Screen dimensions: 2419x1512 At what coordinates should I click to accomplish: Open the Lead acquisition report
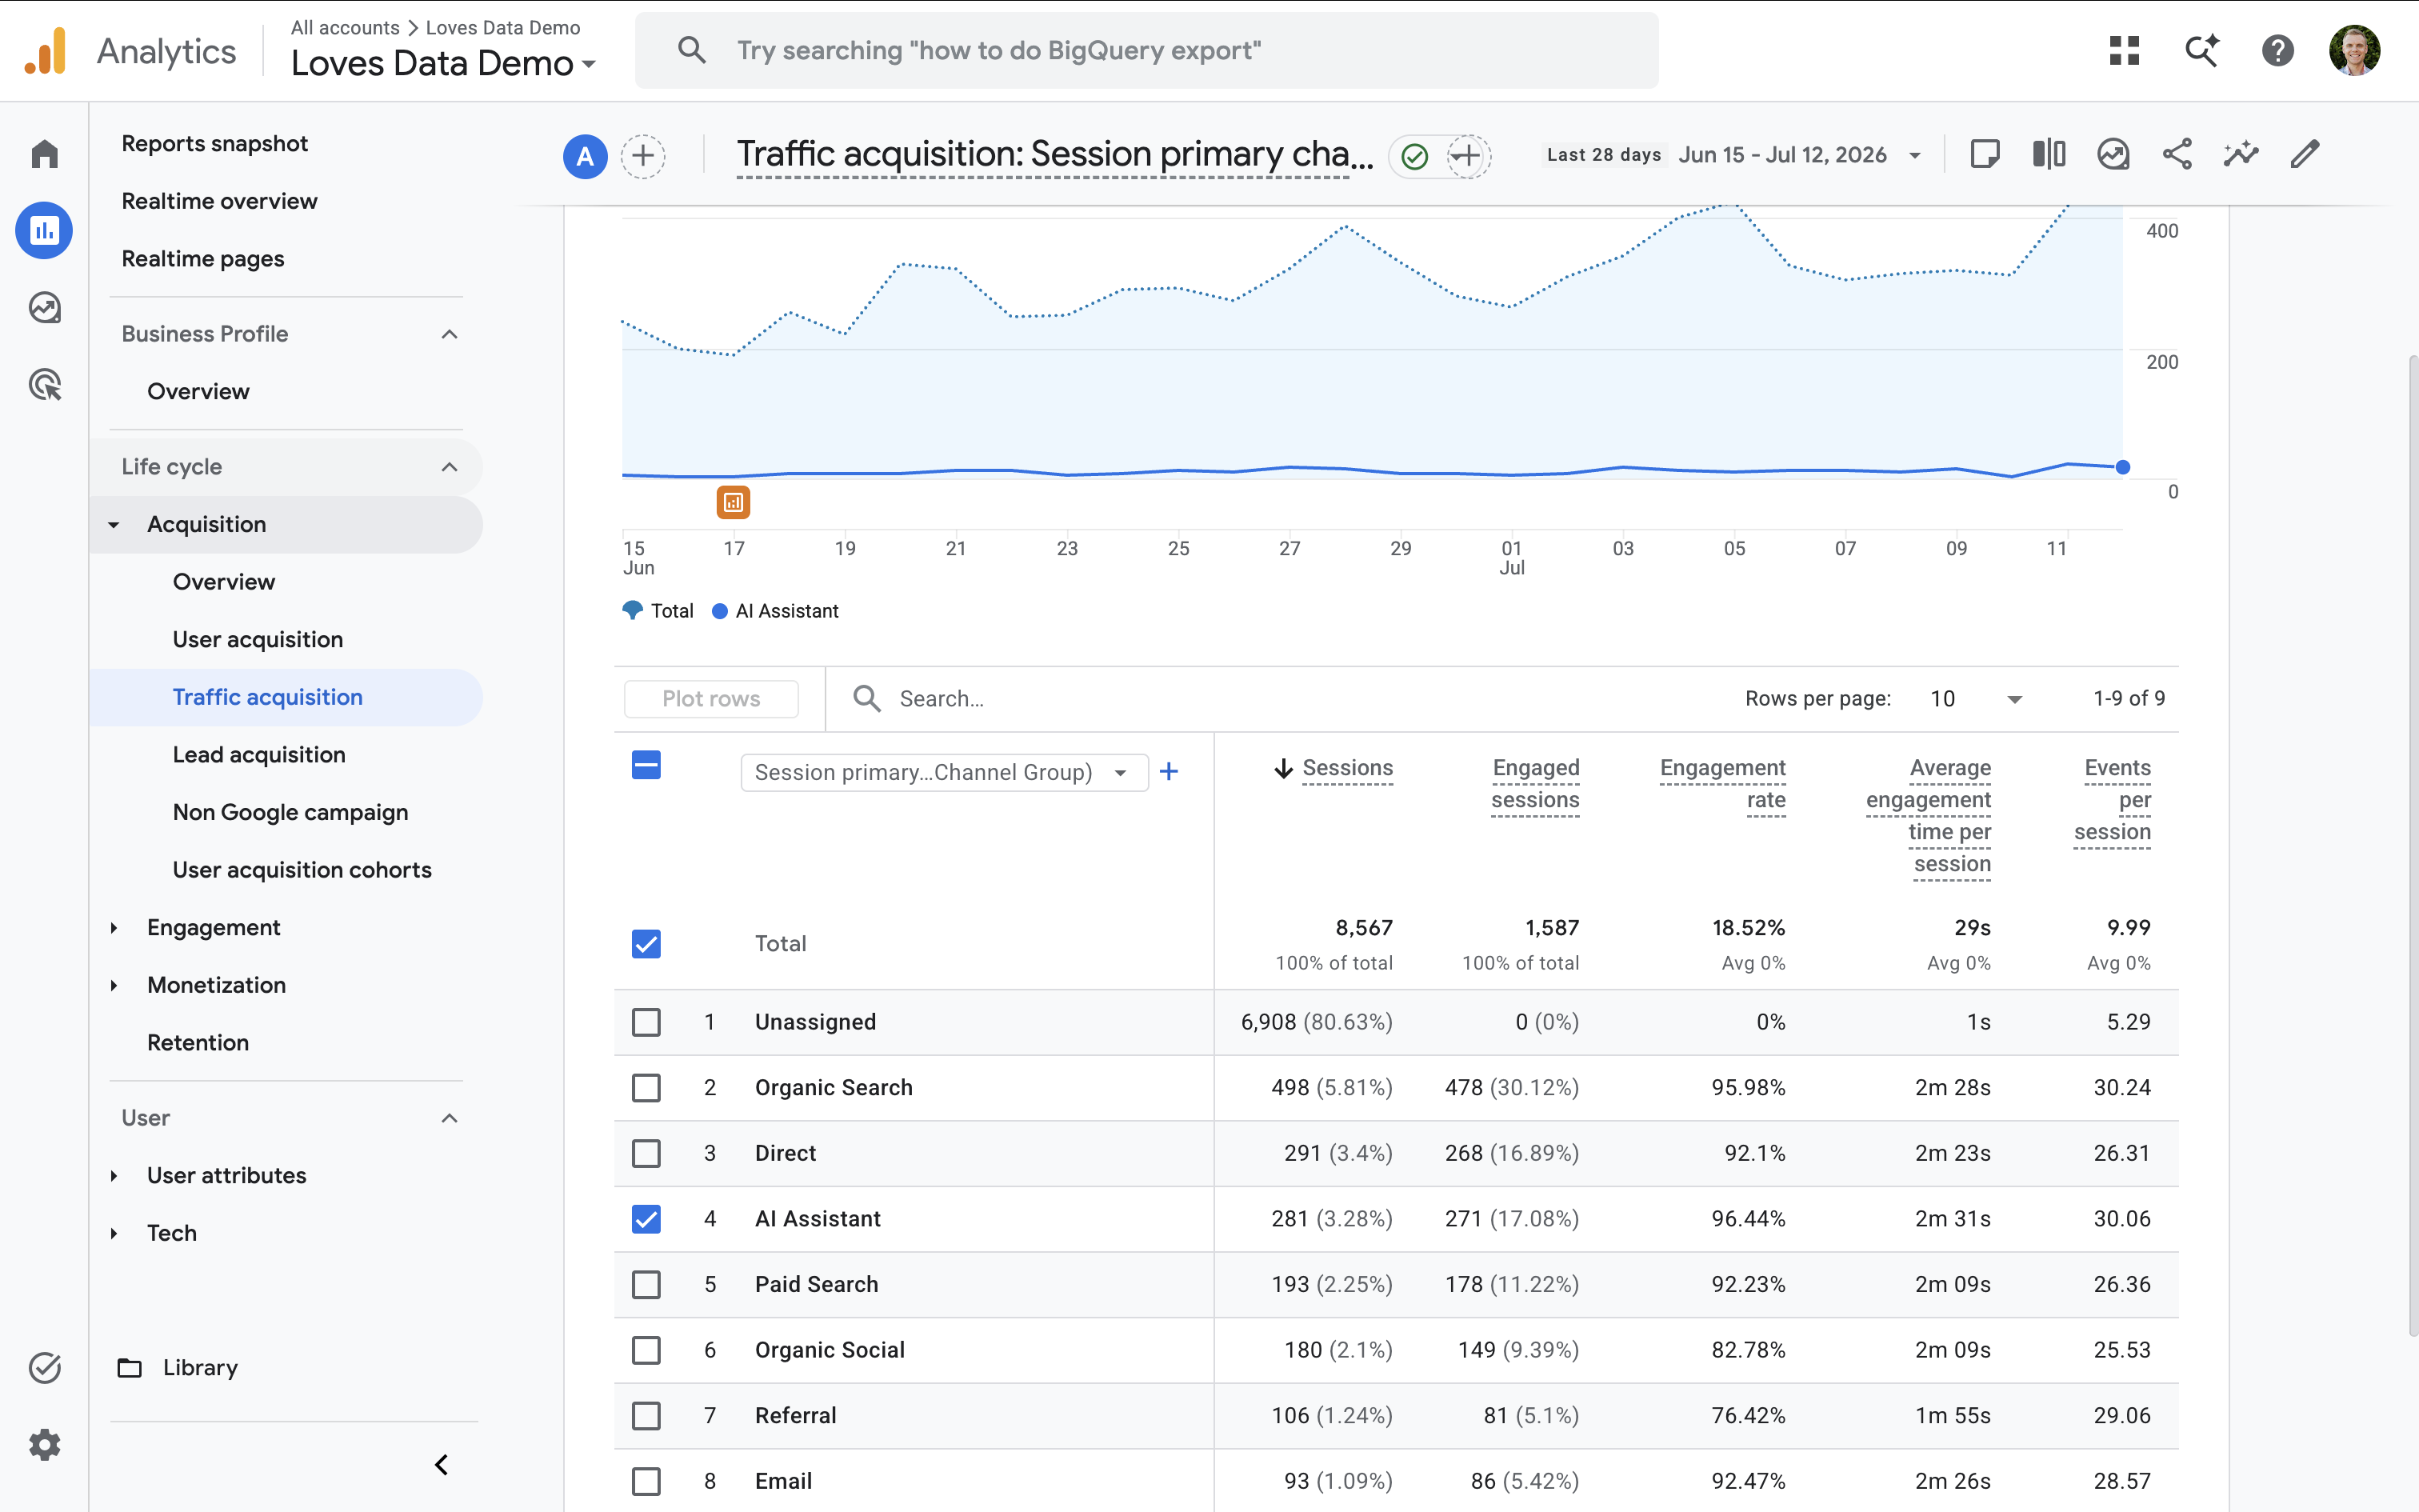pos(259,755)
